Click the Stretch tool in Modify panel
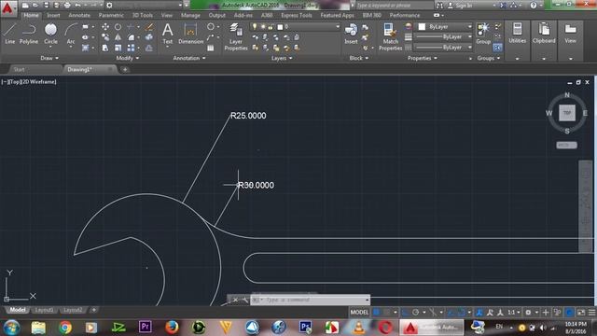Viewport: 597px width, 336px height. click(105, 48)
